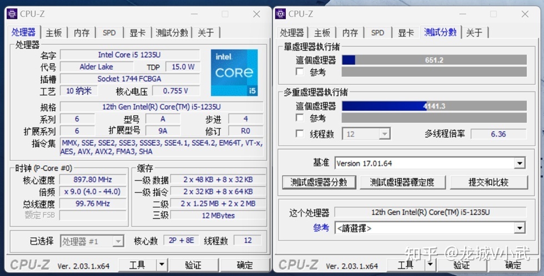This screenshot has height=276, width=544.
Task: Click the 总线速度 value 99.76 MHz
Action: coord(93,203)
